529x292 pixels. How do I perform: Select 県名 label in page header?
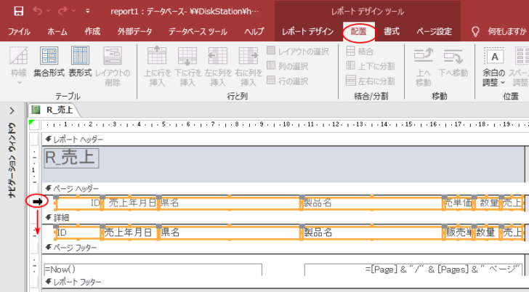coord(230,203)
